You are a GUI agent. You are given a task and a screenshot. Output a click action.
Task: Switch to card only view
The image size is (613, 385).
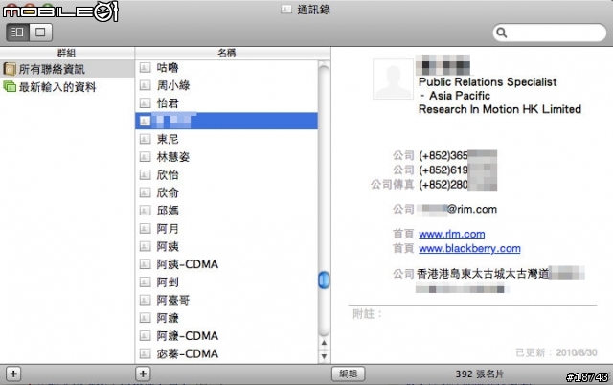40,32
